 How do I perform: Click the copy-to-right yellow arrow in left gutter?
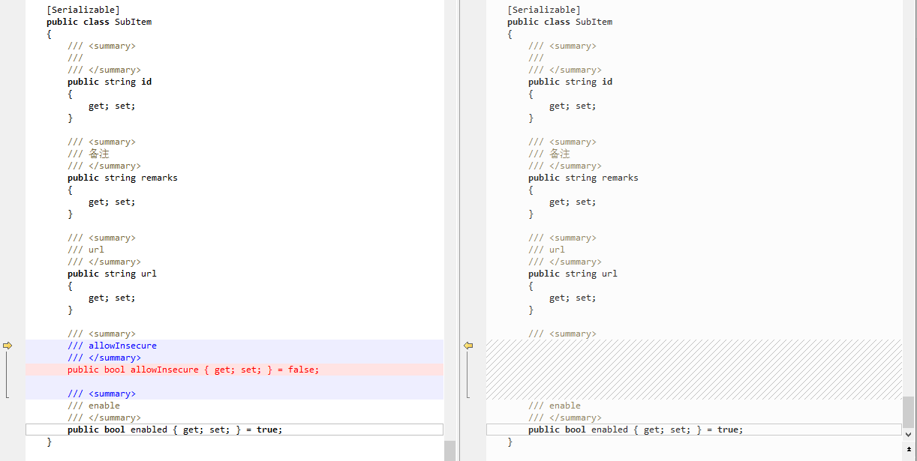[x=8, y=346]
